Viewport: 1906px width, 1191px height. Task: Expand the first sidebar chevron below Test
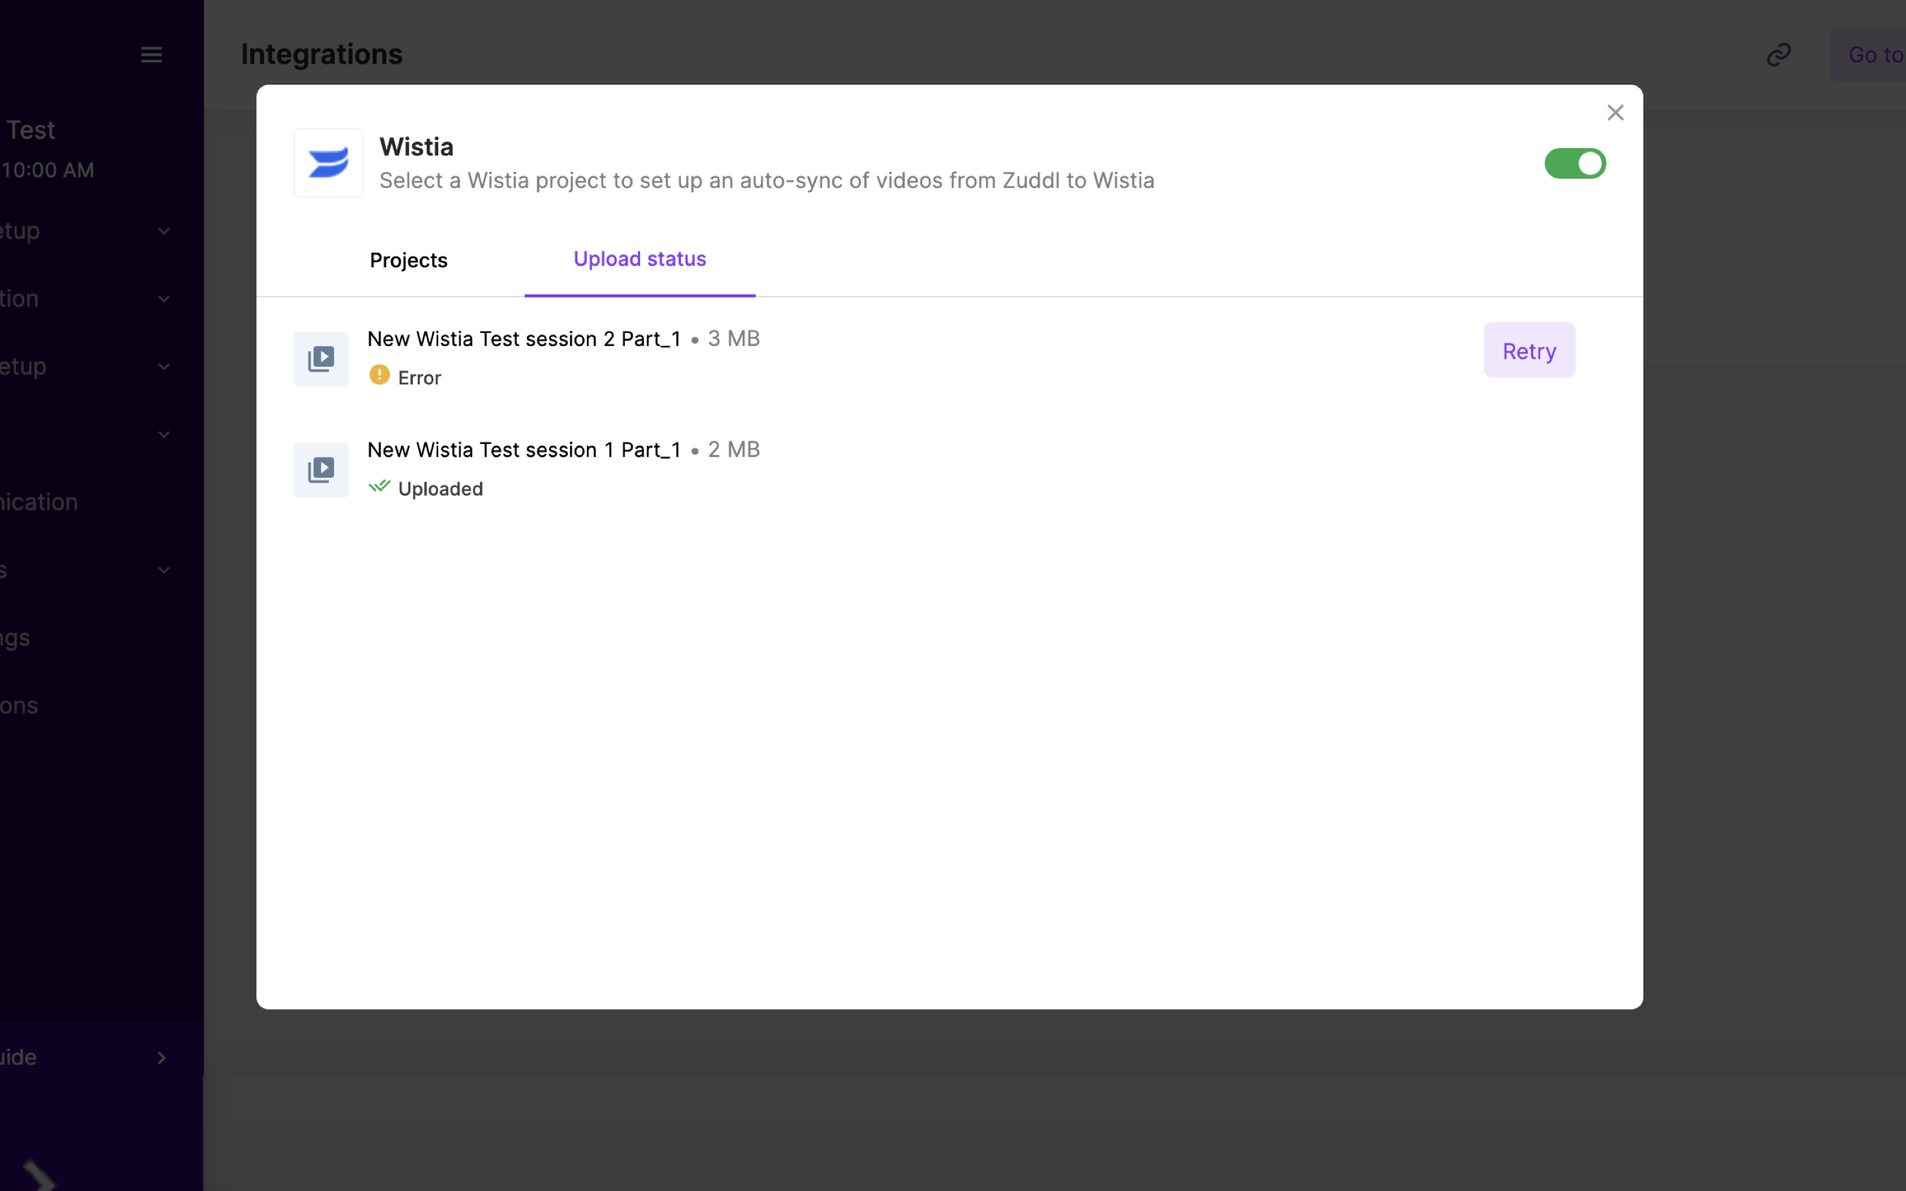pos(164,232)
